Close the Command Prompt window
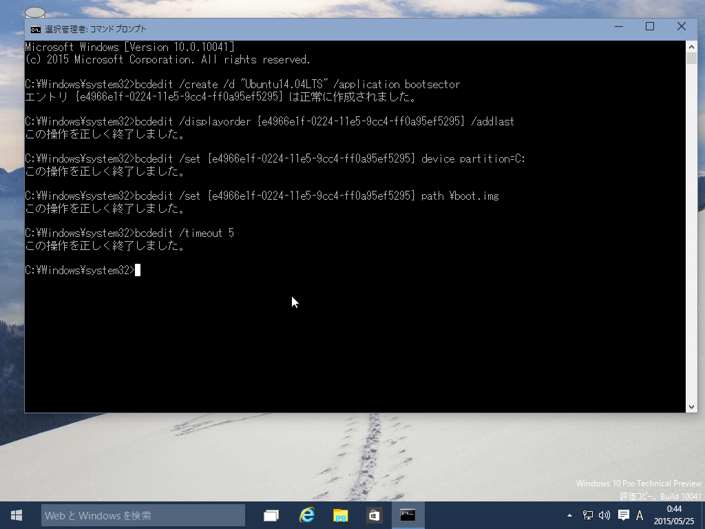Viewport: 705px width, 529px height. coord(682,27)
